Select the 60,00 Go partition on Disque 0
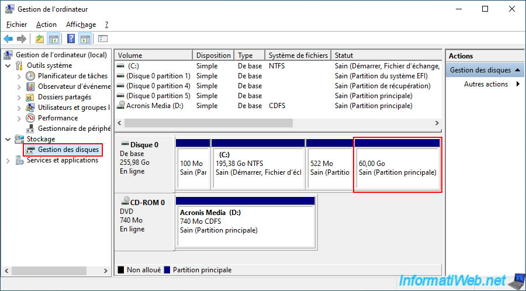 [x=397, y=168]
